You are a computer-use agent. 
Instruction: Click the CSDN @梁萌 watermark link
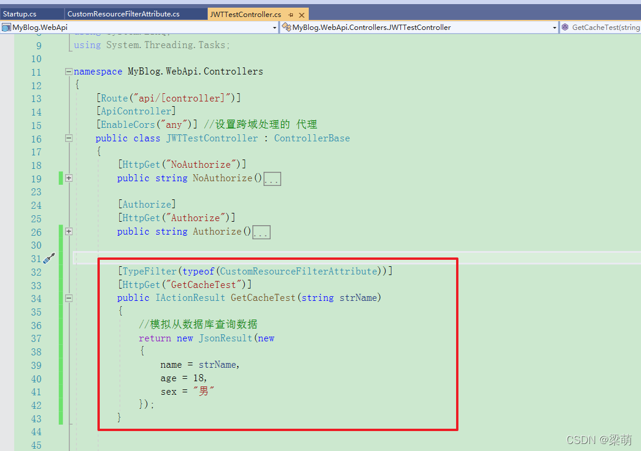click(x=599, y=439)
